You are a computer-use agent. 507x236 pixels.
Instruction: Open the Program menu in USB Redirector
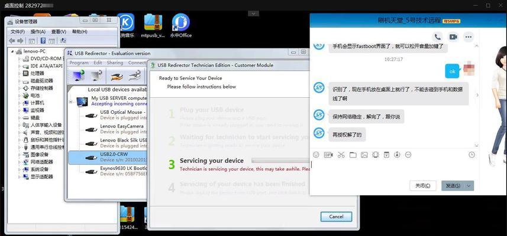click(x=79, y=63)
